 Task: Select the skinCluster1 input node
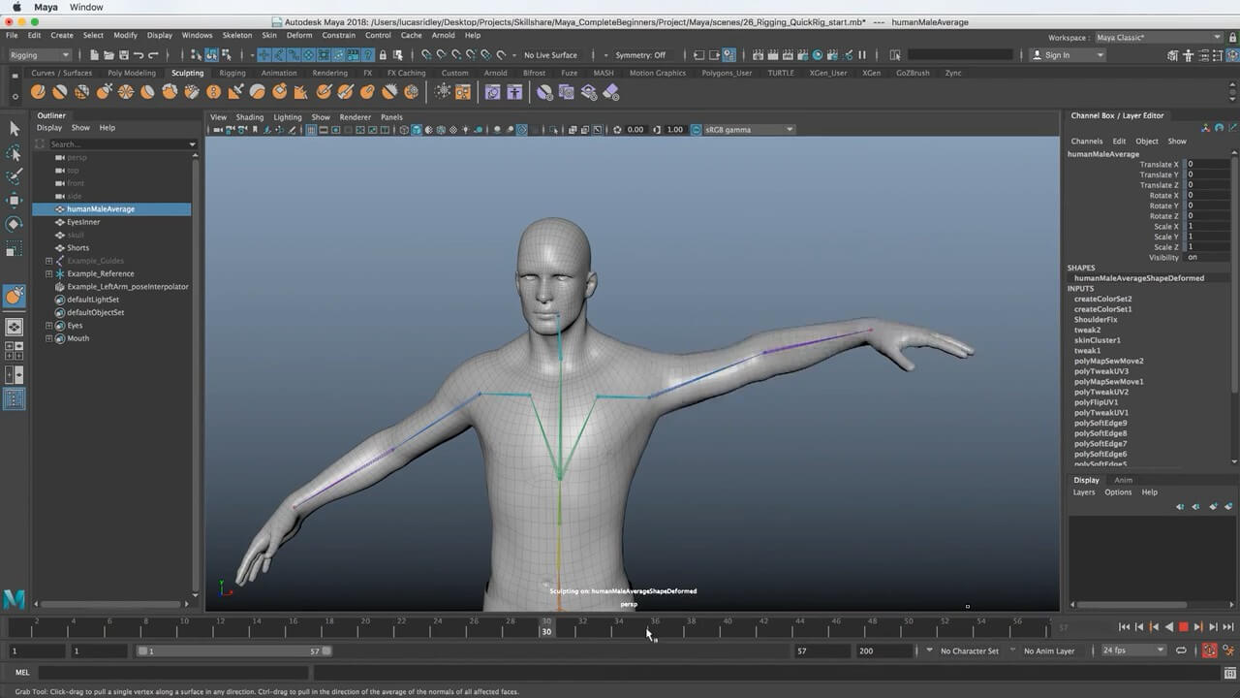tap(1097, 340)
